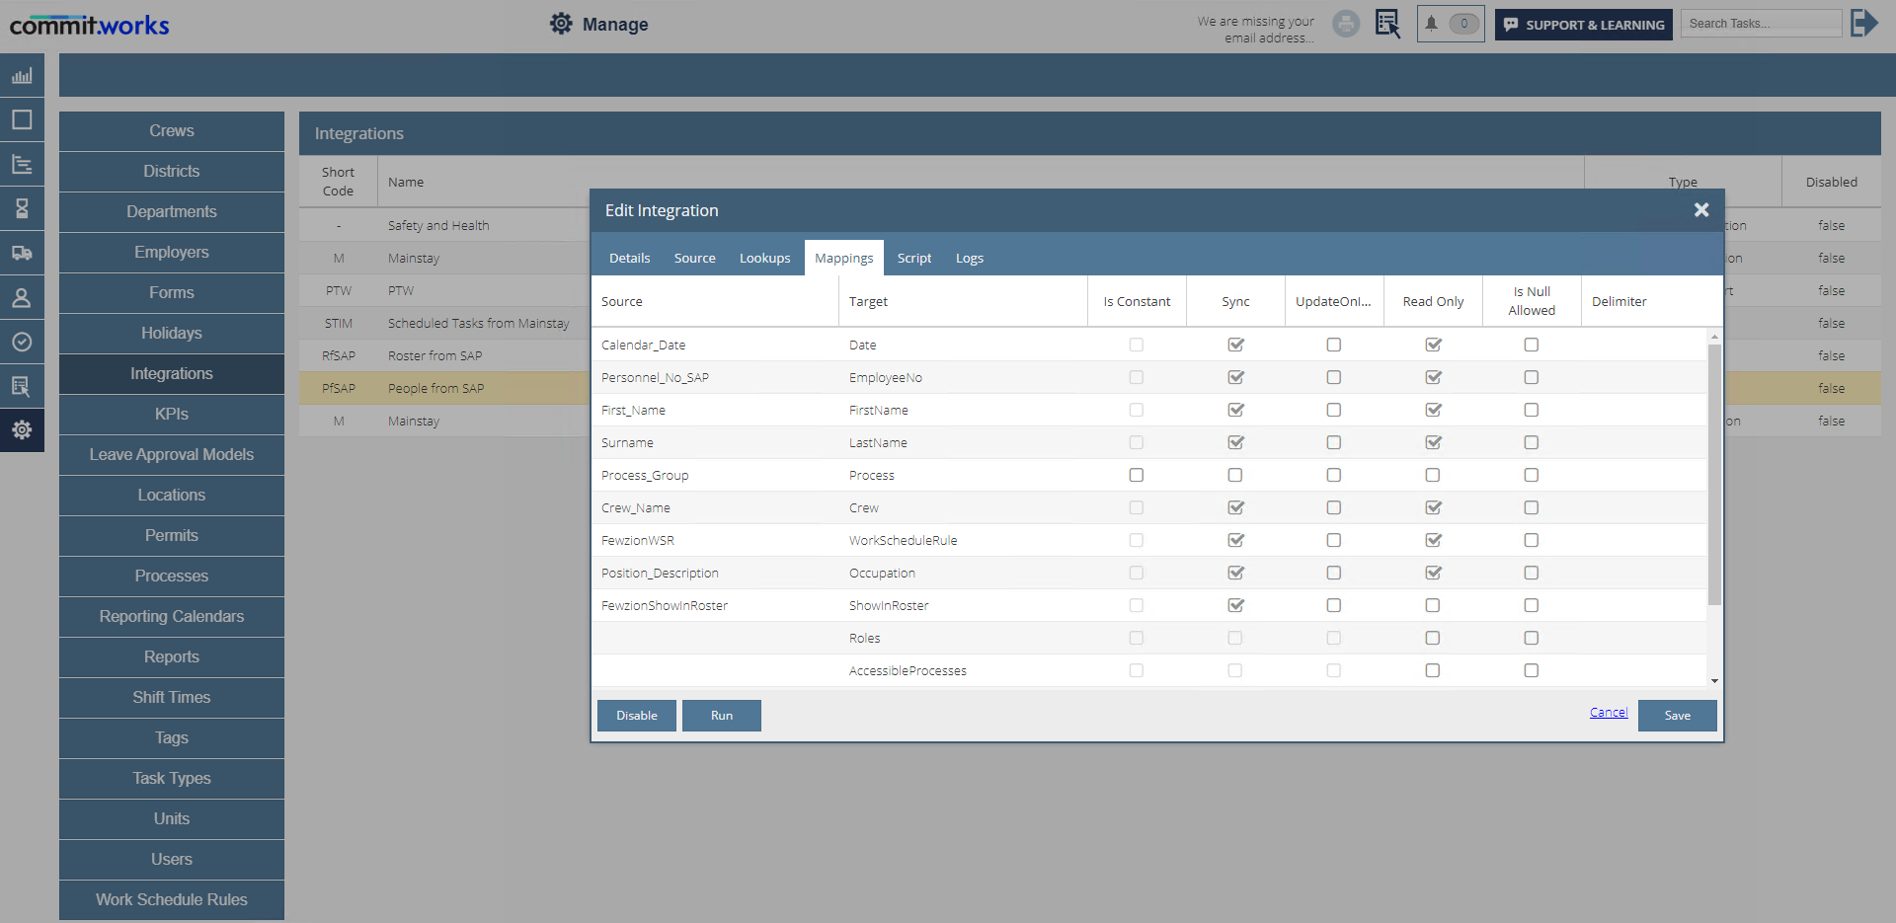Screen dimensions: 1896x923
Task: Open the square board sidebar icon
Action: 22,119
